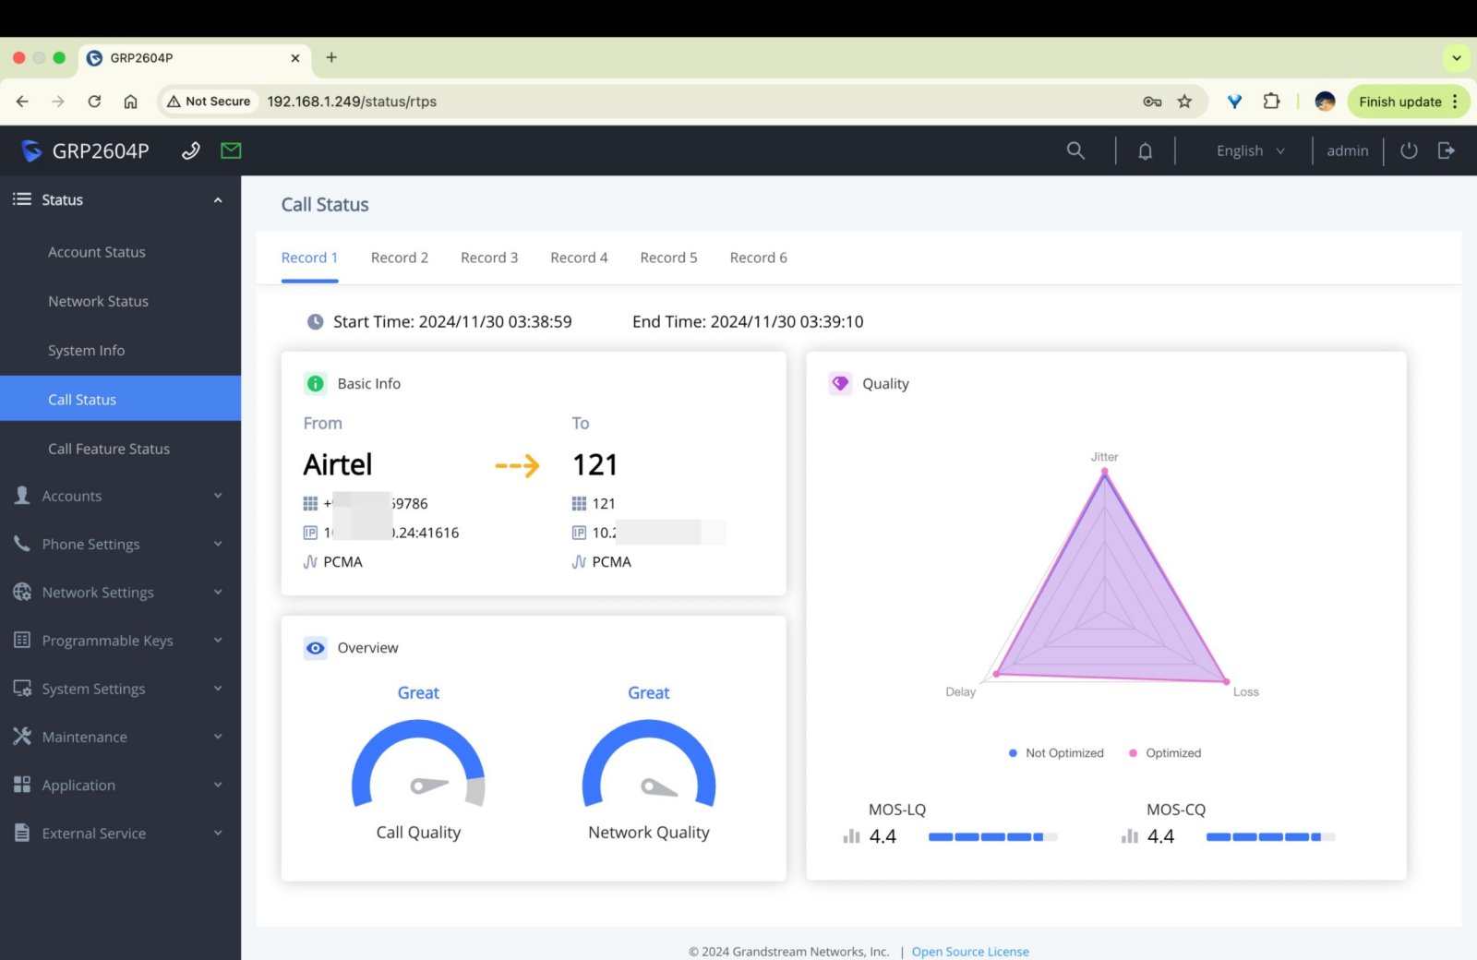Screen dimensions: 1477x960
Task: Click the Grandstream logo icon
Action: (31, 150)
